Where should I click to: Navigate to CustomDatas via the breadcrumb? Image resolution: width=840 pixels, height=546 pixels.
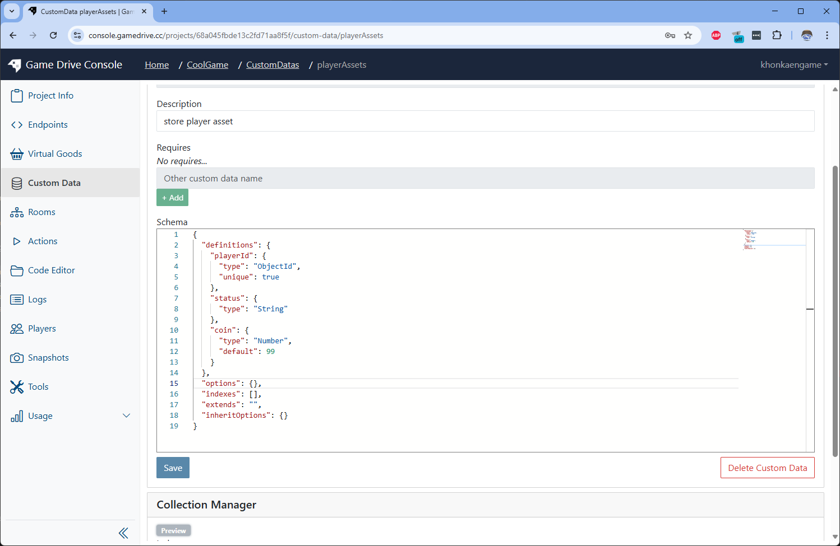273,64
